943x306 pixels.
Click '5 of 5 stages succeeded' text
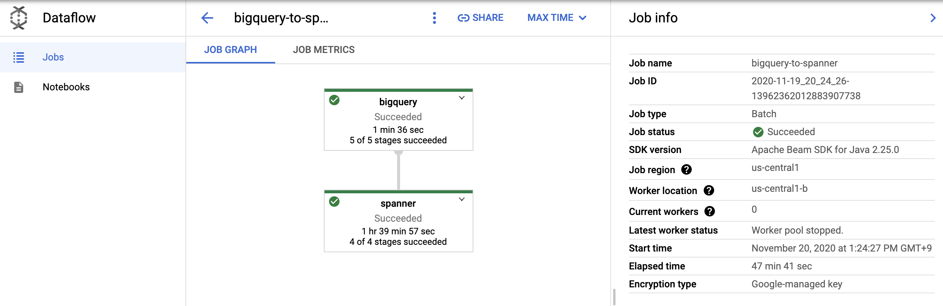(x=398, y=140)
